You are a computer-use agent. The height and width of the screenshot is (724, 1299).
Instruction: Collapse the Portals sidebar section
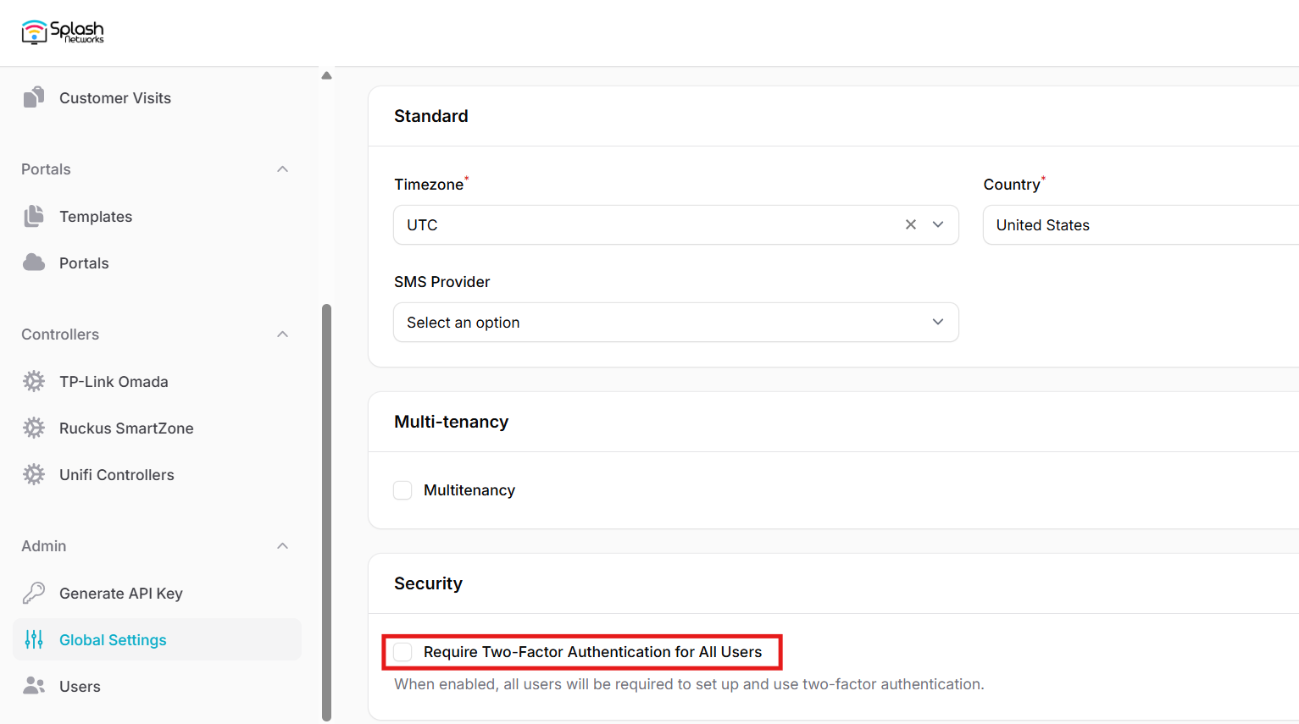pos(283,169)
